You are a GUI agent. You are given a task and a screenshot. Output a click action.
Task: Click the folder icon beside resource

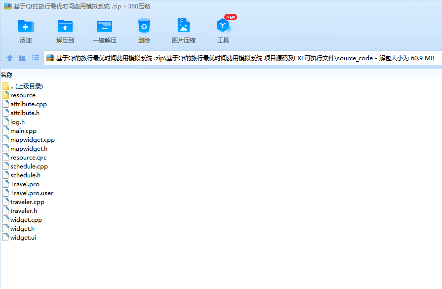tap(5, 95)
